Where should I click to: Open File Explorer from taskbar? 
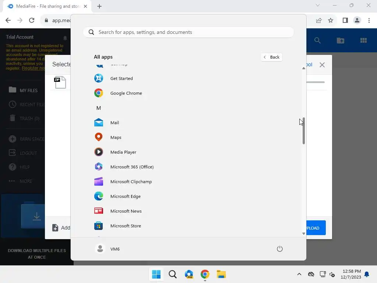[x=221, y=274]
